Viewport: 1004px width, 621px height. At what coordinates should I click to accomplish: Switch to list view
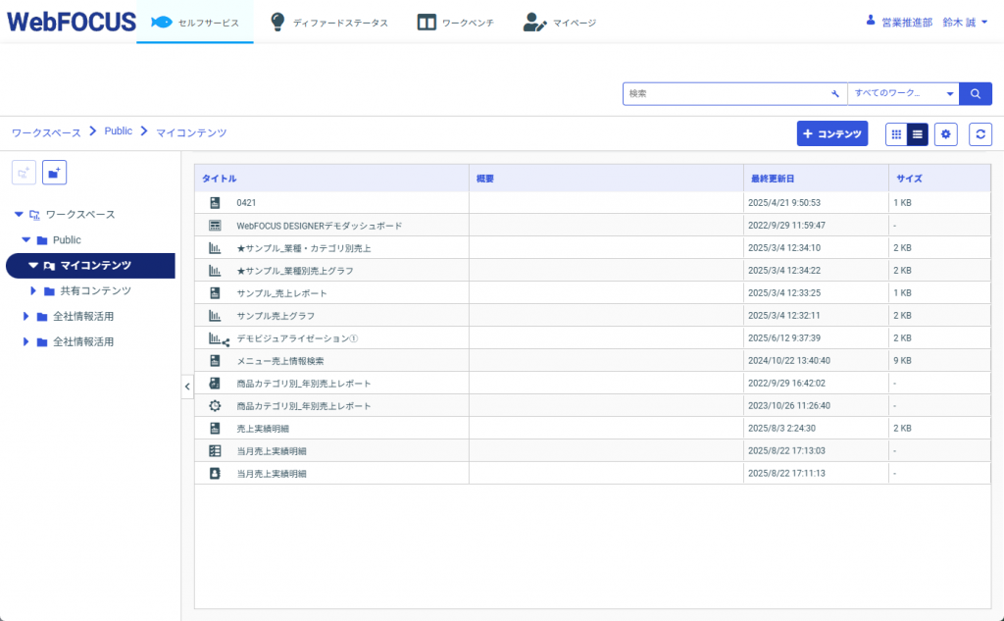pos(917,134)
